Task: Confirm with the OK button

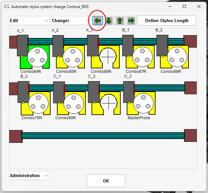Action: [x=106, y=181]
